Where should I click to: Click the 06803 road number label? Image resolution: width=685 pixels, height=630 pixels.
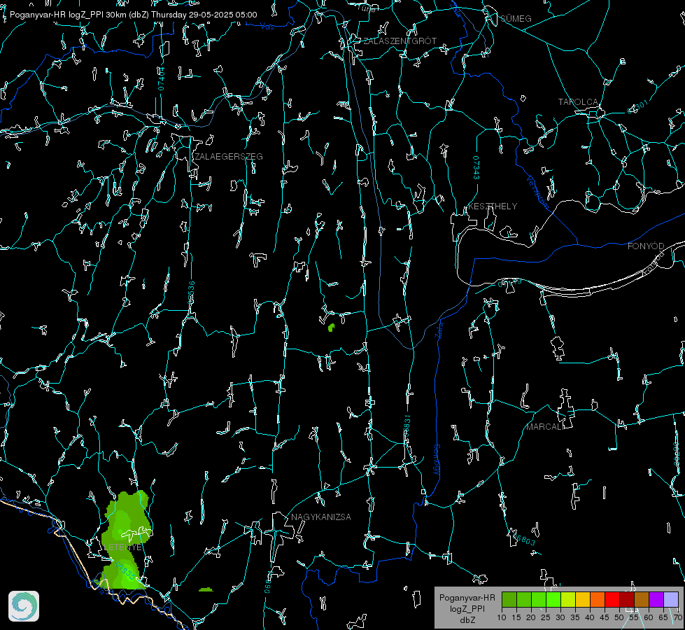524,540
